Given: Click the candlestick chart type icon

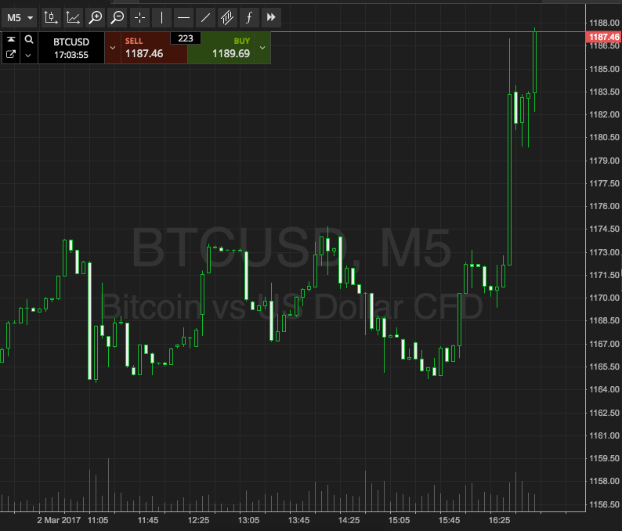Looking at the screenshot, I should 51,16.
